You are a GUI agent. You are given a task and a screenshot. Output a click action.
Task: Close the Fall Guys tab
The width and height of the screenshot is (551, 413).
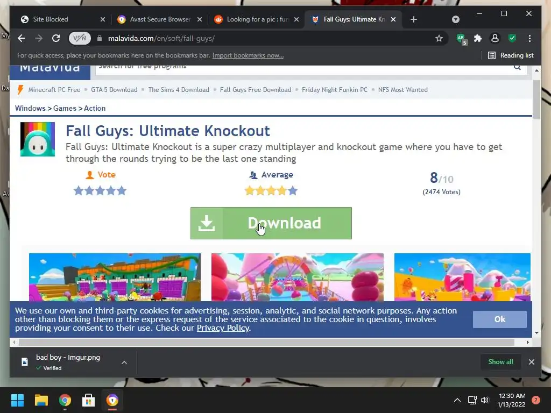[x=393, y=19]
